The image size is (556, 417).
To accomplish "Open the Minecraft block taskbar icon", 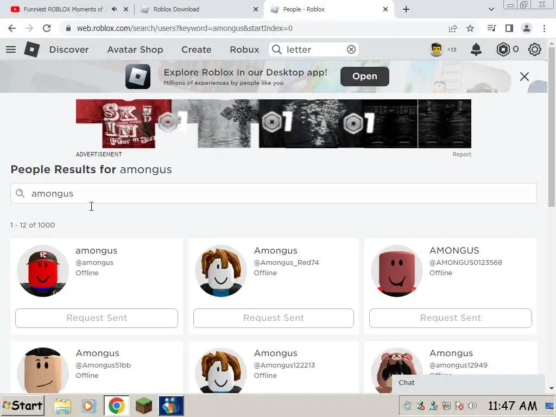I will 143,406.
